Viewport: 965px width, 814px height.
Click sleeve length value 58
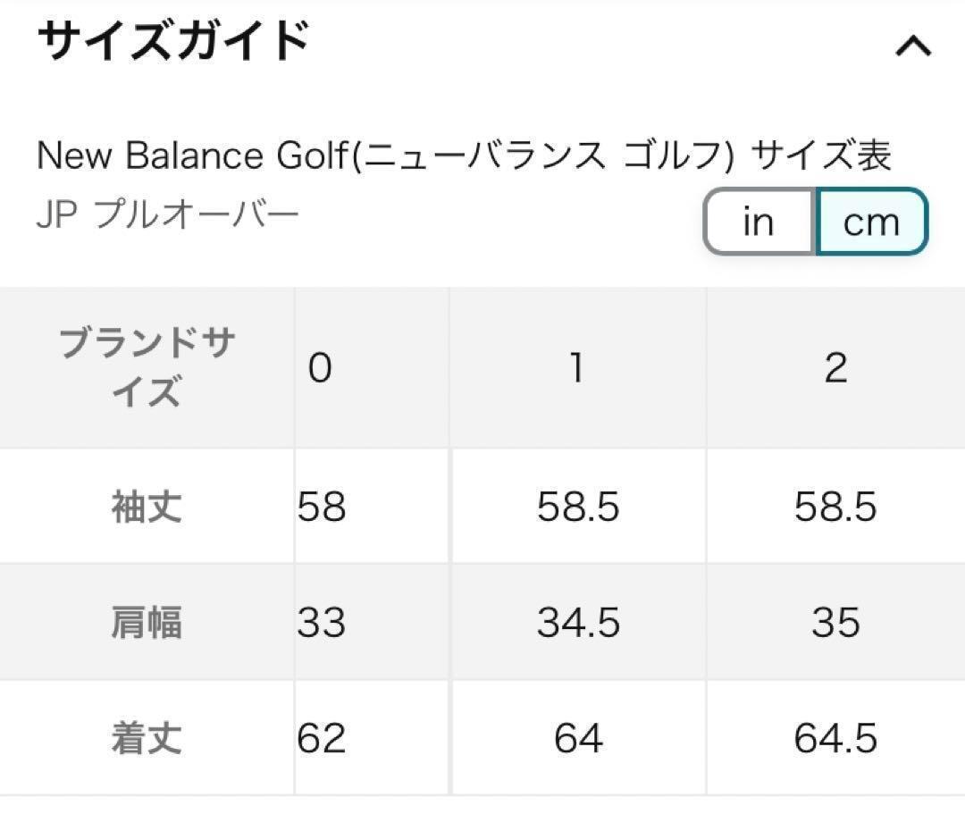point(322,507)
